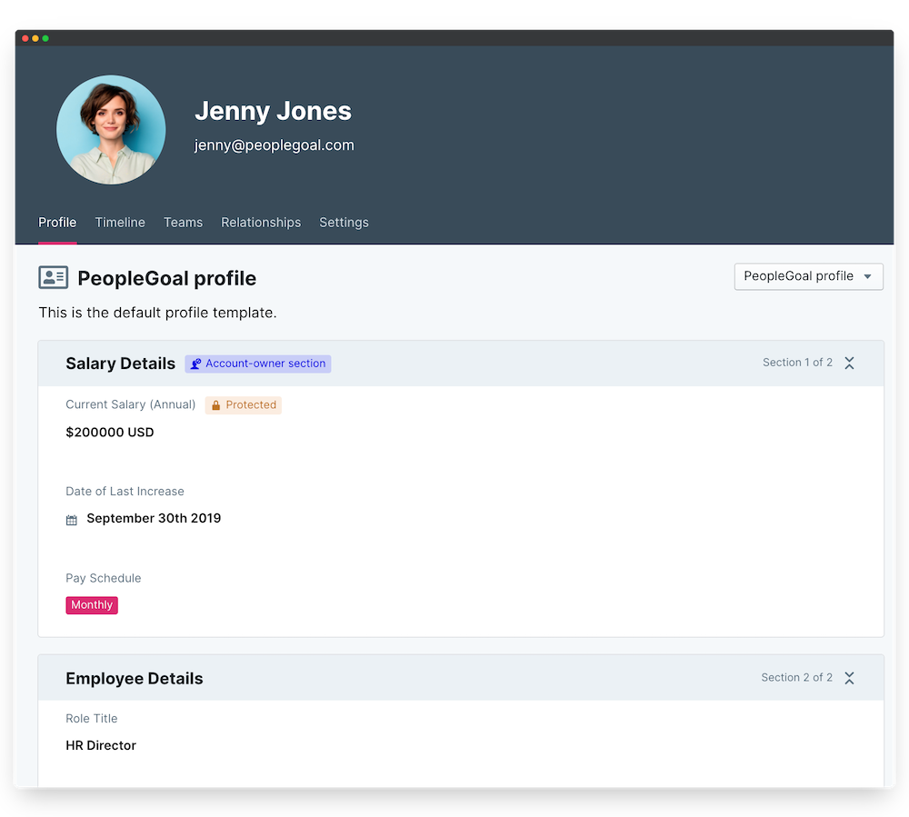This screenshot has width=909, height=817.
Task: Click the default profile template description text
Action: (157, 313)
